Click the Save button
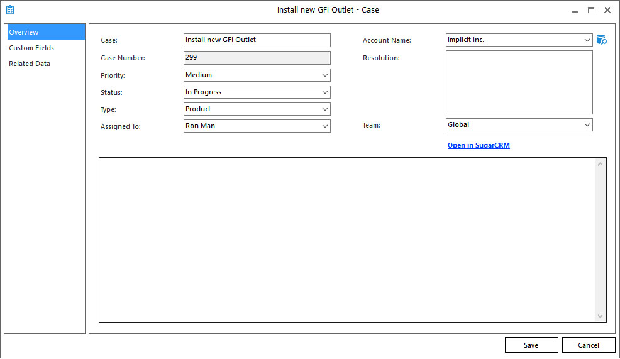Image resolution: width=620 pixels, height=359 pixels. tap(531, 345)
